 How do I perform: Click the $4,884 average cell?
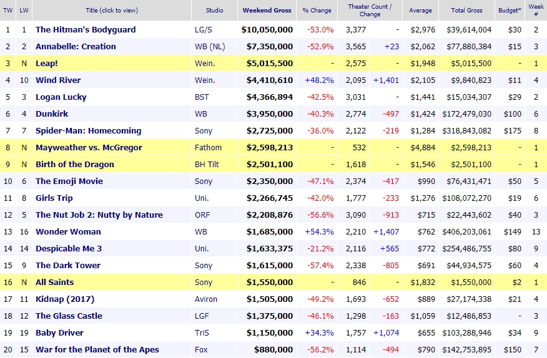pyautogui.click(x=423, y=147)
